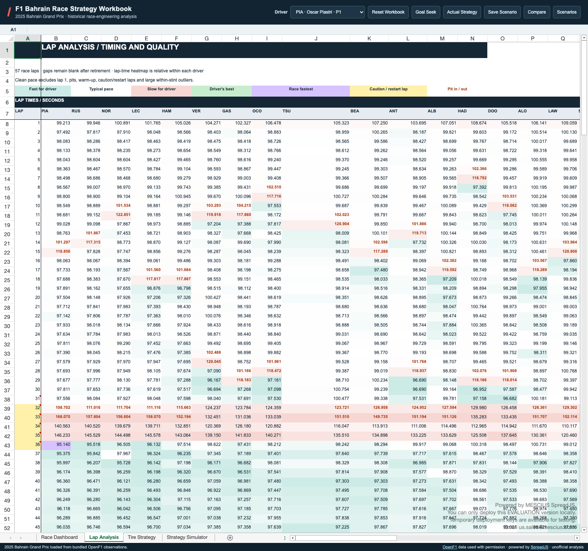Click the LAP TIMES / SECONDS heading
This screenshot has height=551, width=588.
39,100
